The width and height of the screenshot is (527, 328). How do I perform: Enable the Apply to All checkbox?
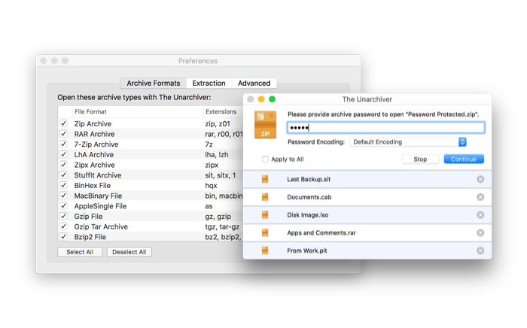pyautogui.click(x=265, y=159)
